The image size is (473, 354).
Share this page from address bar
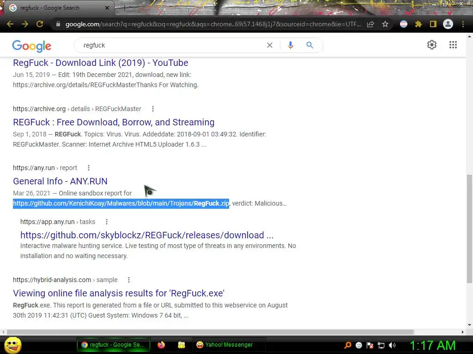(x=370, y=24)
